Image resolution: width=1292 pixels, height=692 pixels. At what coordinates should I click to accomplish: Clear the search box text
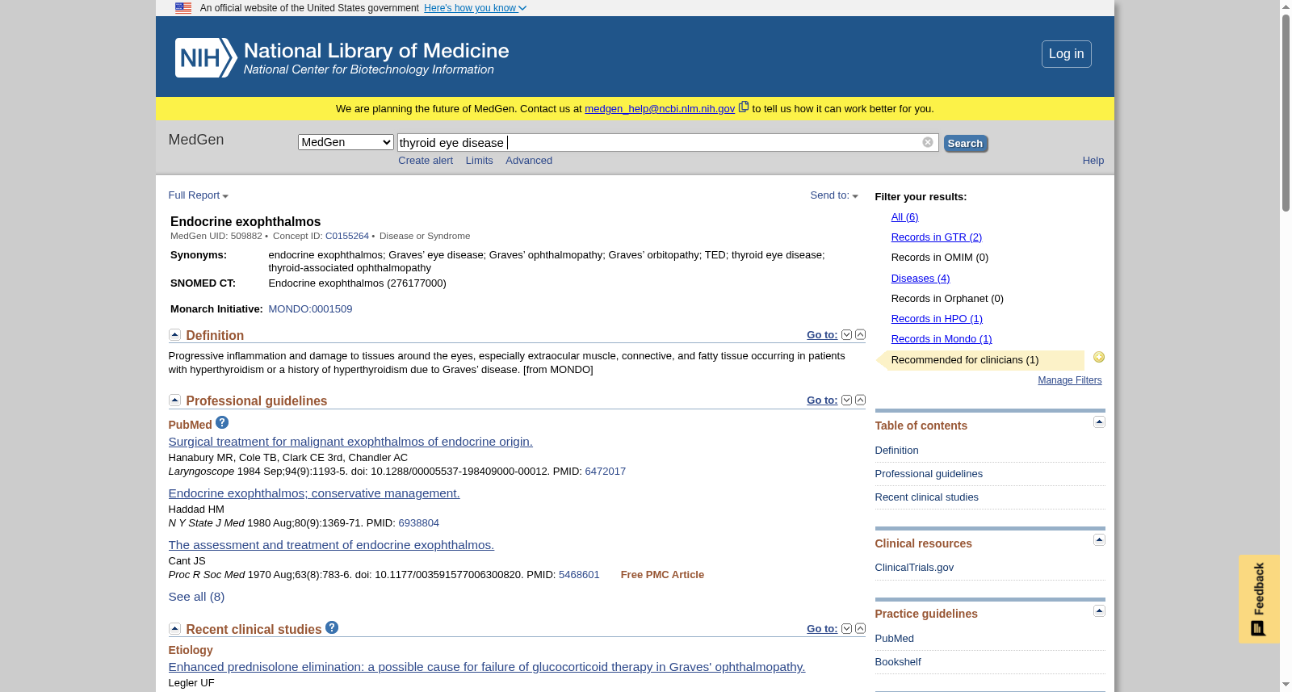tap(928, 142)
